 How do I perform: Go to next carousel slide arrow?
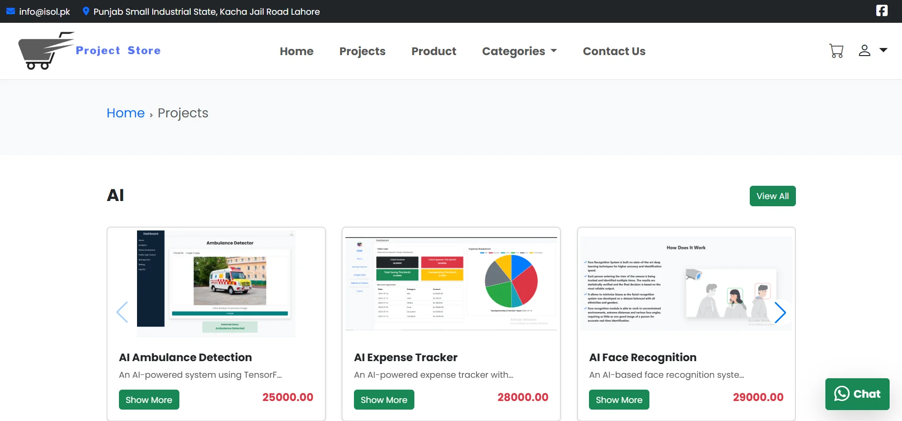click(780, 313)
